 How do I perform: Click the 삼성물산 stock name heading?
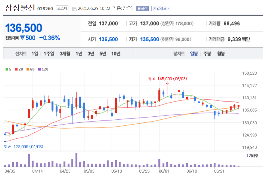20,8
